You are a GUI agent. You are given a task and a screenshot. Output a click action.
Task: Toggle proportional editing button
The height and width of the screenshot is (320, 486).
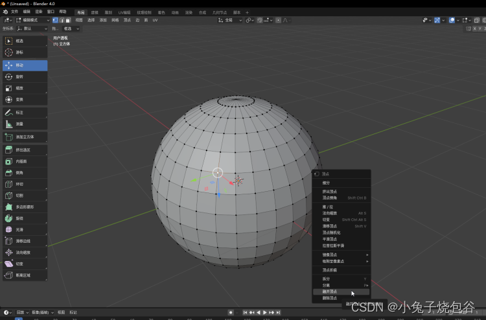279,20
